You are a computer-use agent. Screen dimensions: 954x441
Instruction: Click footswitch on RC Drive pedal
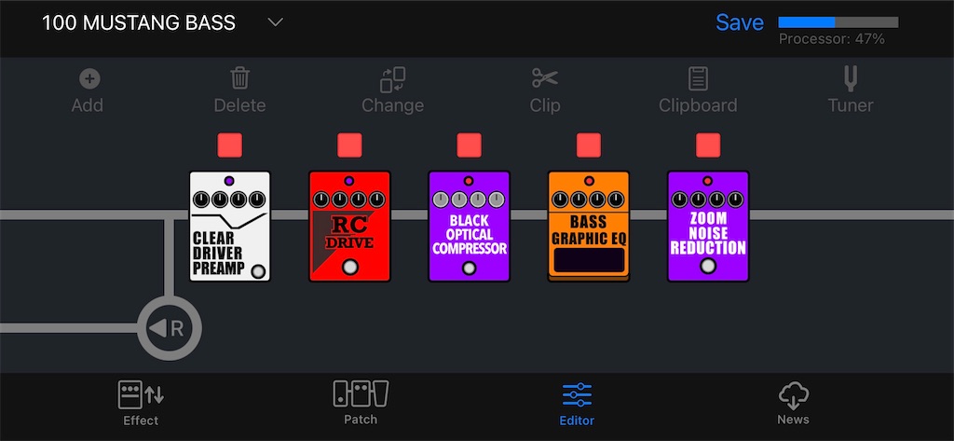click(x=350, y=267)
